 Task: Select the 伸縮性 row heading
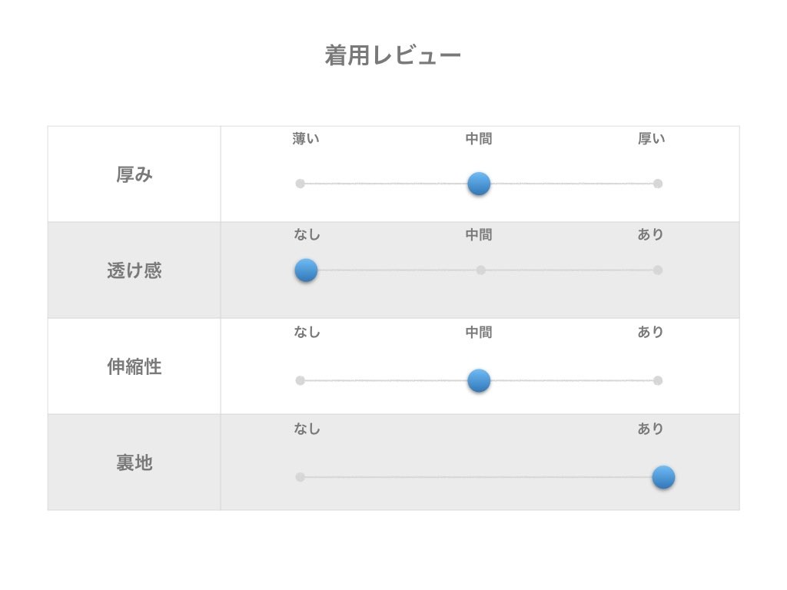point(134,367)
